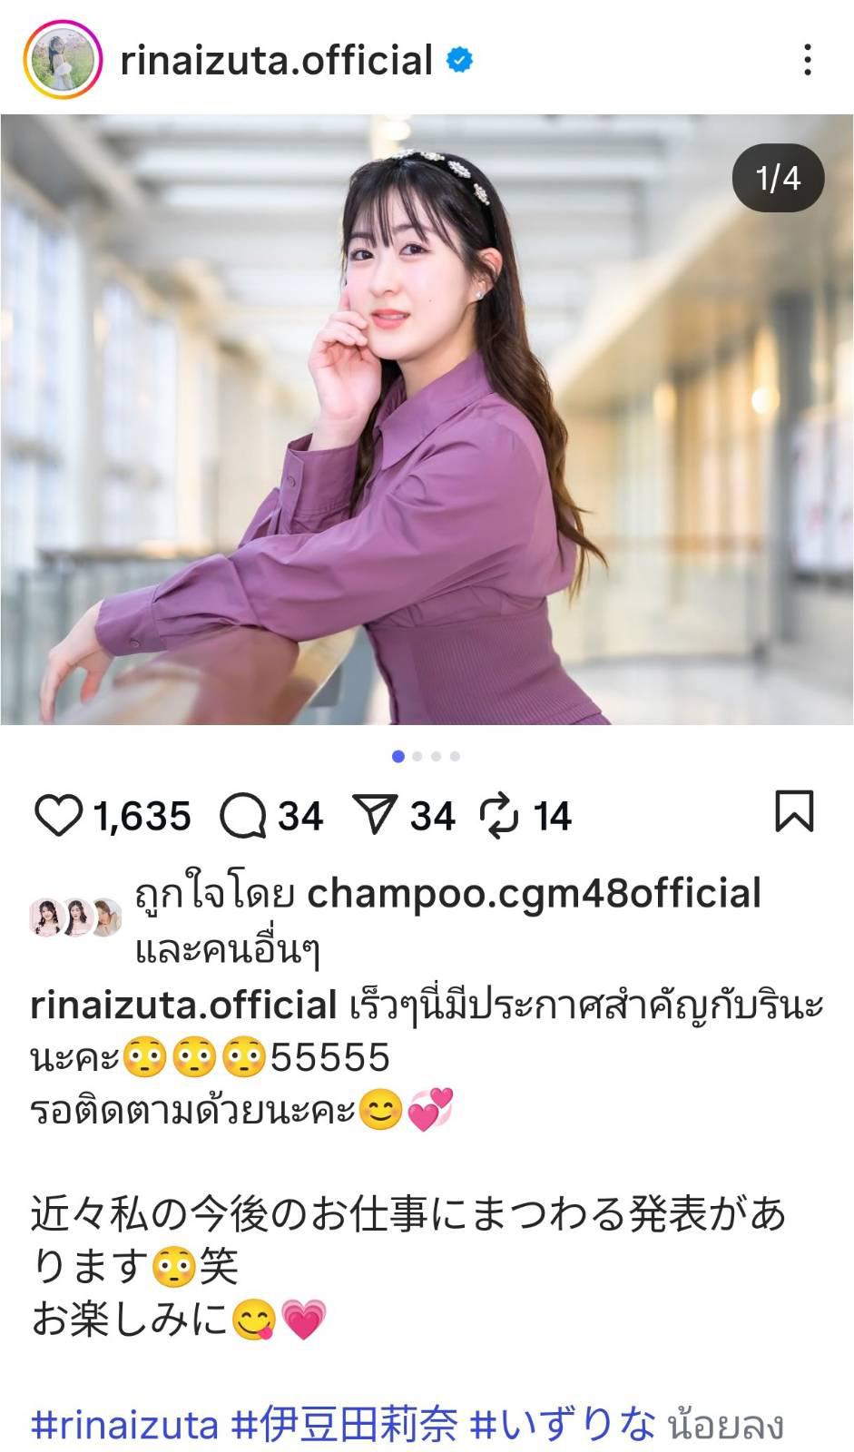
Task: Select the second carousel dot indicator
Action: (417, 756)
